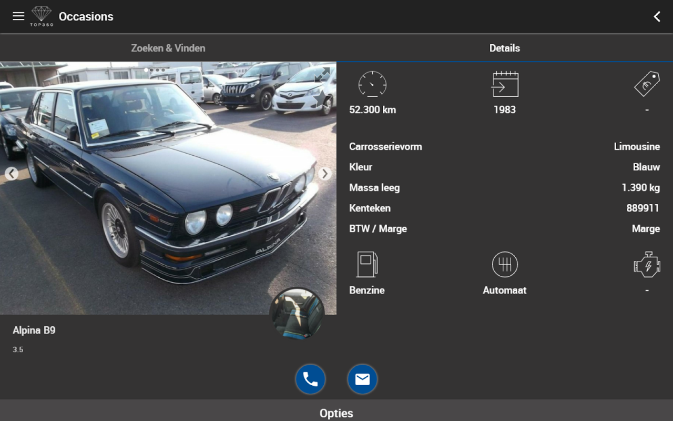The image size is (673, 421).
Task: Click the BTW / Marge label
Action: [x=378, y=229]
